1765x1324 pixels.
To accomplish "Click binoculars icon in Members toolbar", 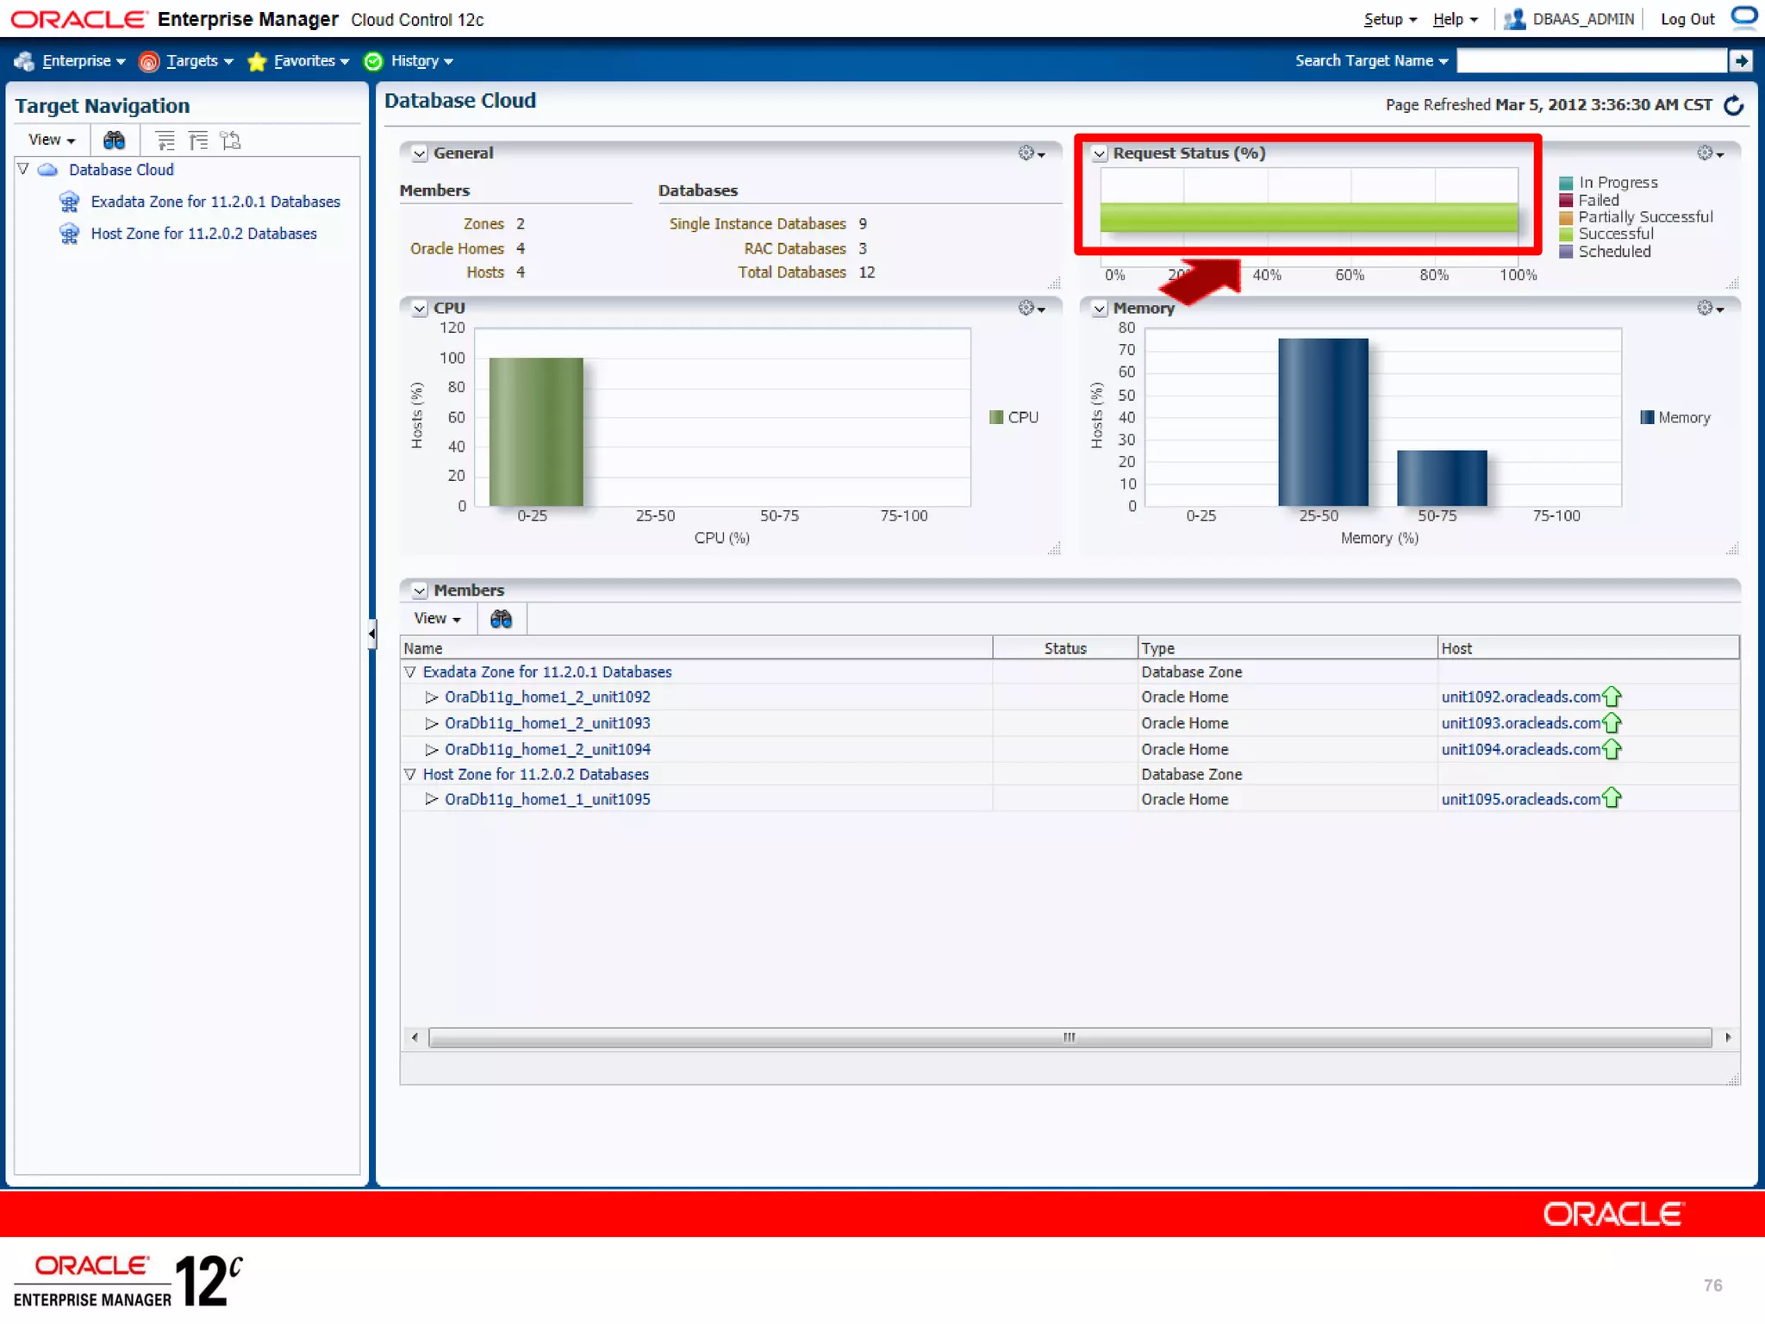I will coord(501,619).
